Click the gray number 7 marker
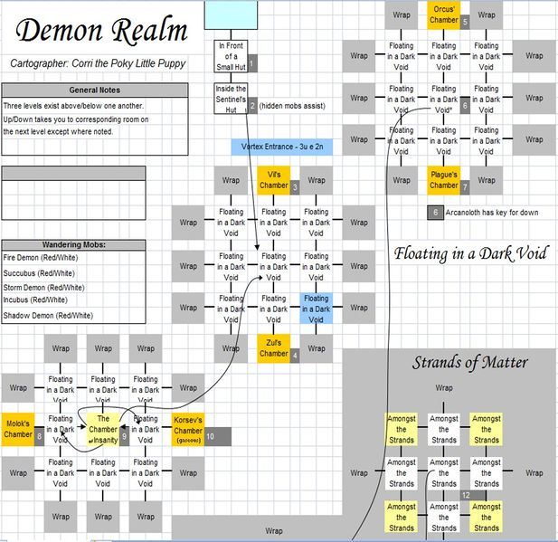Screen dimensions: 558x542 point(465,187)
